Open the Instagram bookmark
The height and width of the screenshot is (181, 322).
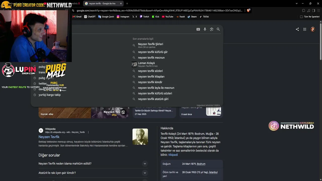click(x=123, y=17)
